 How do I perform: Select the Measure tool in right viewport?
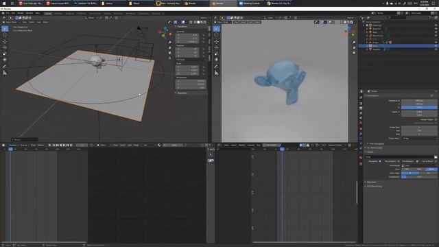(x=217, y=73)
